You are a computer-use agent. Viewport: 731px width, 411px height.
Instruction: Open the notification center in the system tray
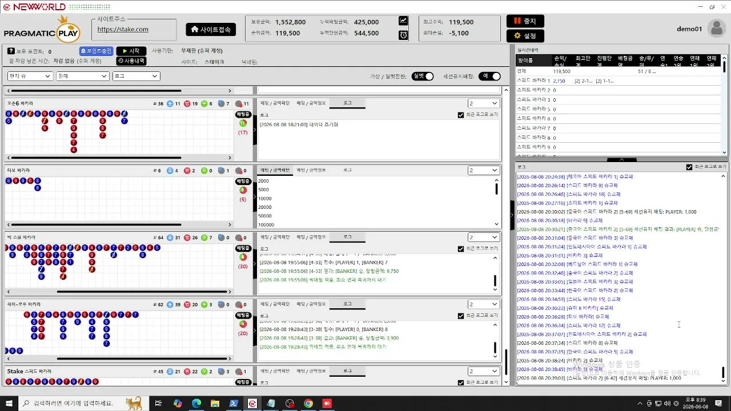click(x=718, y=403)
